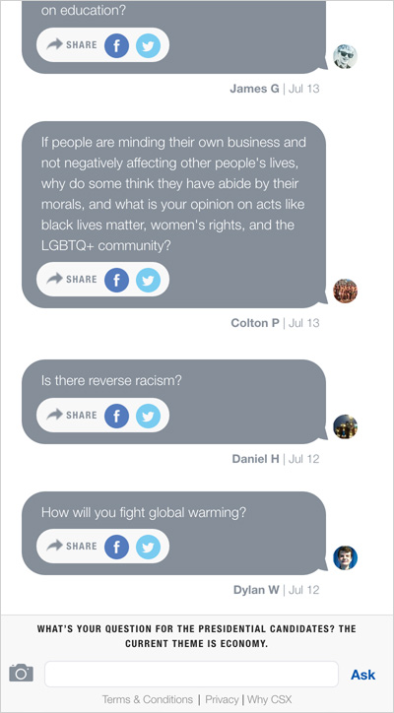This screenshot has width=394, height=713.
Task: Click the Ask button
Action: coord(363,675)
